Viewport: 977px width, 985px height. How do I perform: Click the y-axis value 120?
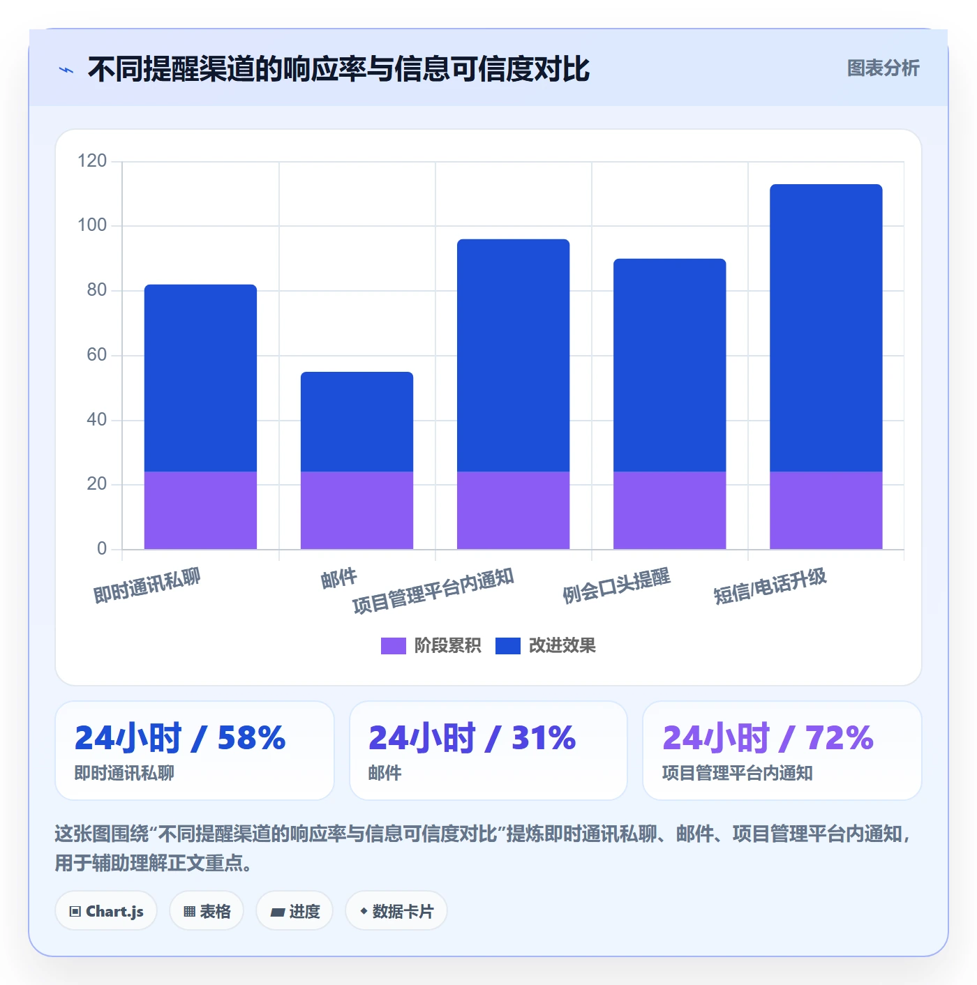tap(92, 161)
